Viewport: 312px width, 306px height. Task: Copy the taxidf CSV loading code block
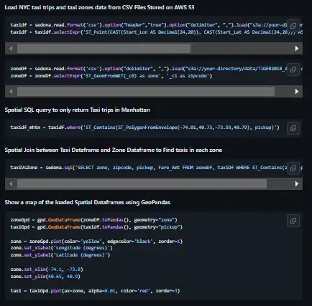[x=293, y=26]
